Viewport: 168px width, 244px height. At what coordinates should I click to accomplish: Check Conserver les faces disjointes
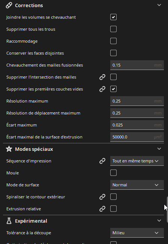(113, 53)
